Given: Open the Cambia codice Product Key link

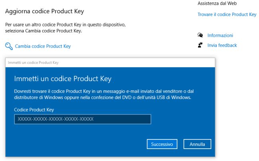Looking at the screenshot, I should pos(43,46).
